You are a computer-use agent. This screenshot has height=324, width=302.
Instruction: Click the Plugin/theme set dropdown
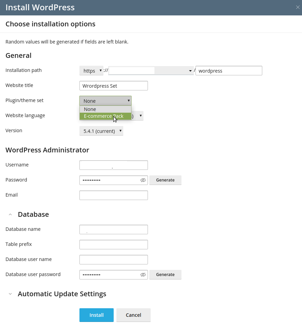coord(105,101)
